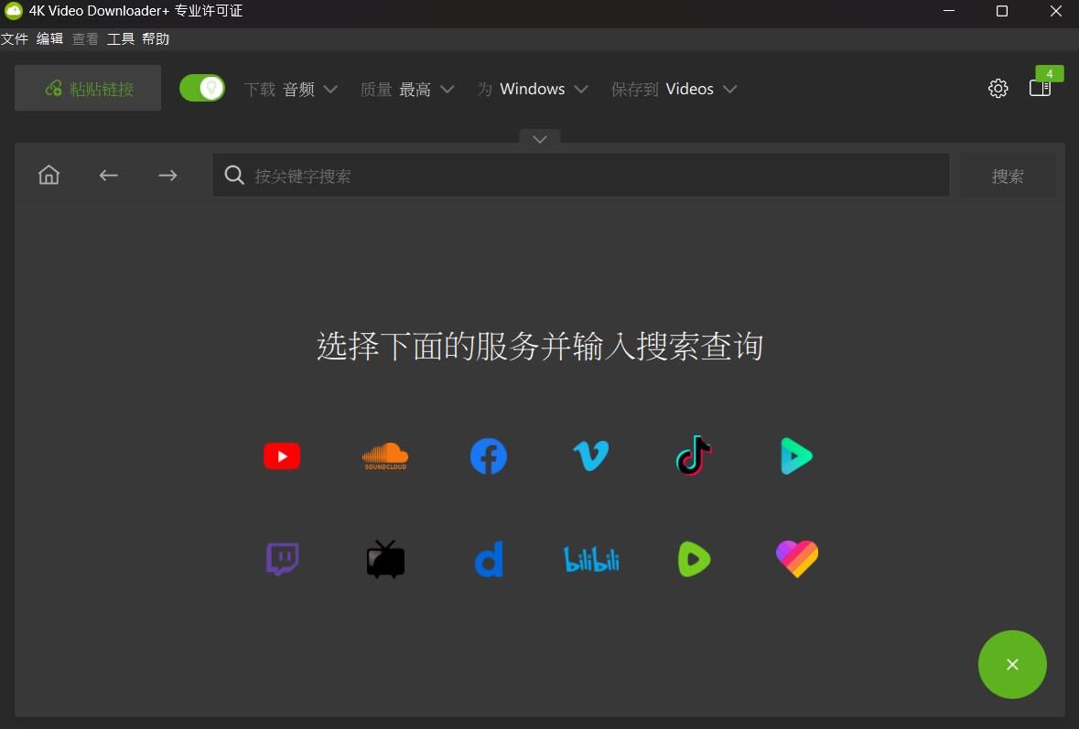Viewport: 1079px width, 729px height.
Task: Click the 粘贴链接 button
Action: click(88, 88)
